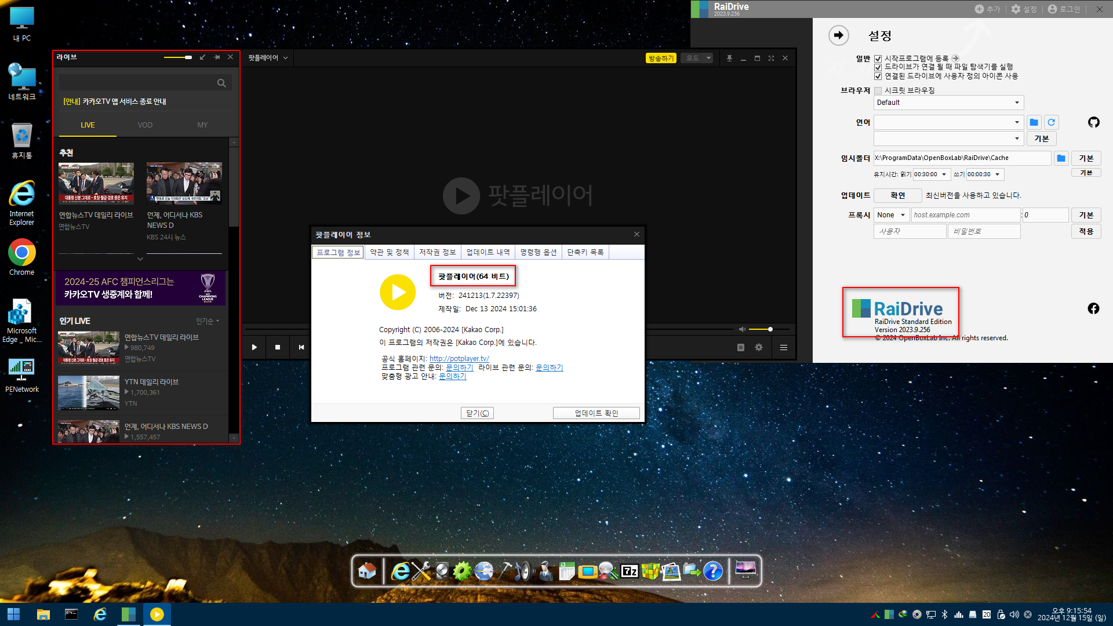Toggle the file explorer on drive connect checkbox
This screenshot has height=626, width=1113.
point(878,67)
